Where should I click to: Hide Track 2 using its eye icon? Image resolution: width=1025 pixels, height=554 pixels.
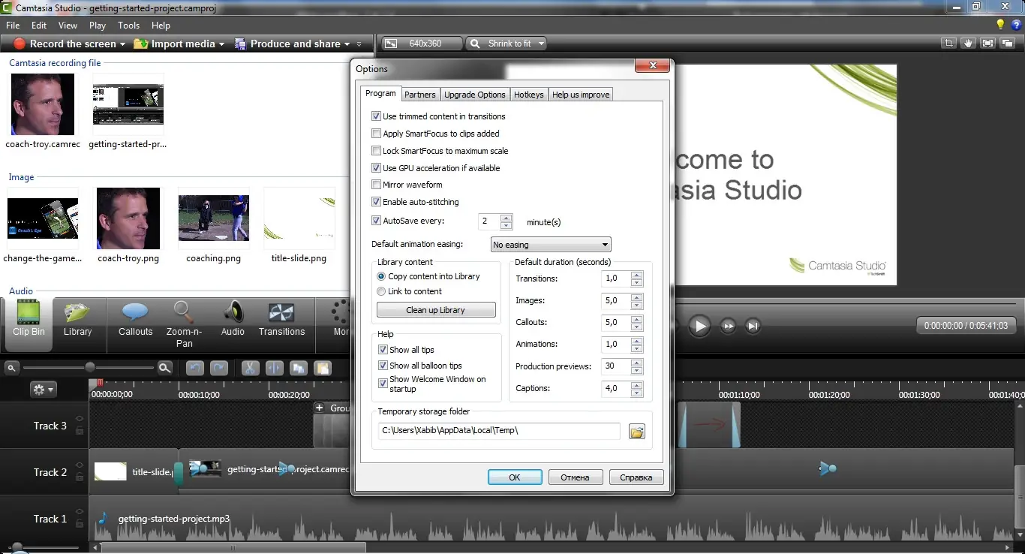(x=79, y=466)
